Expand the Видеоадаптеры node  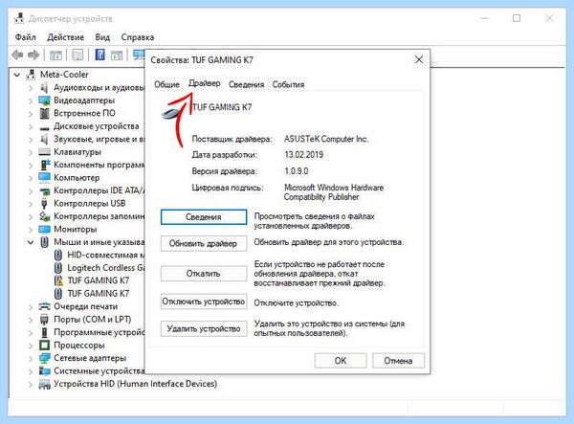31,100
